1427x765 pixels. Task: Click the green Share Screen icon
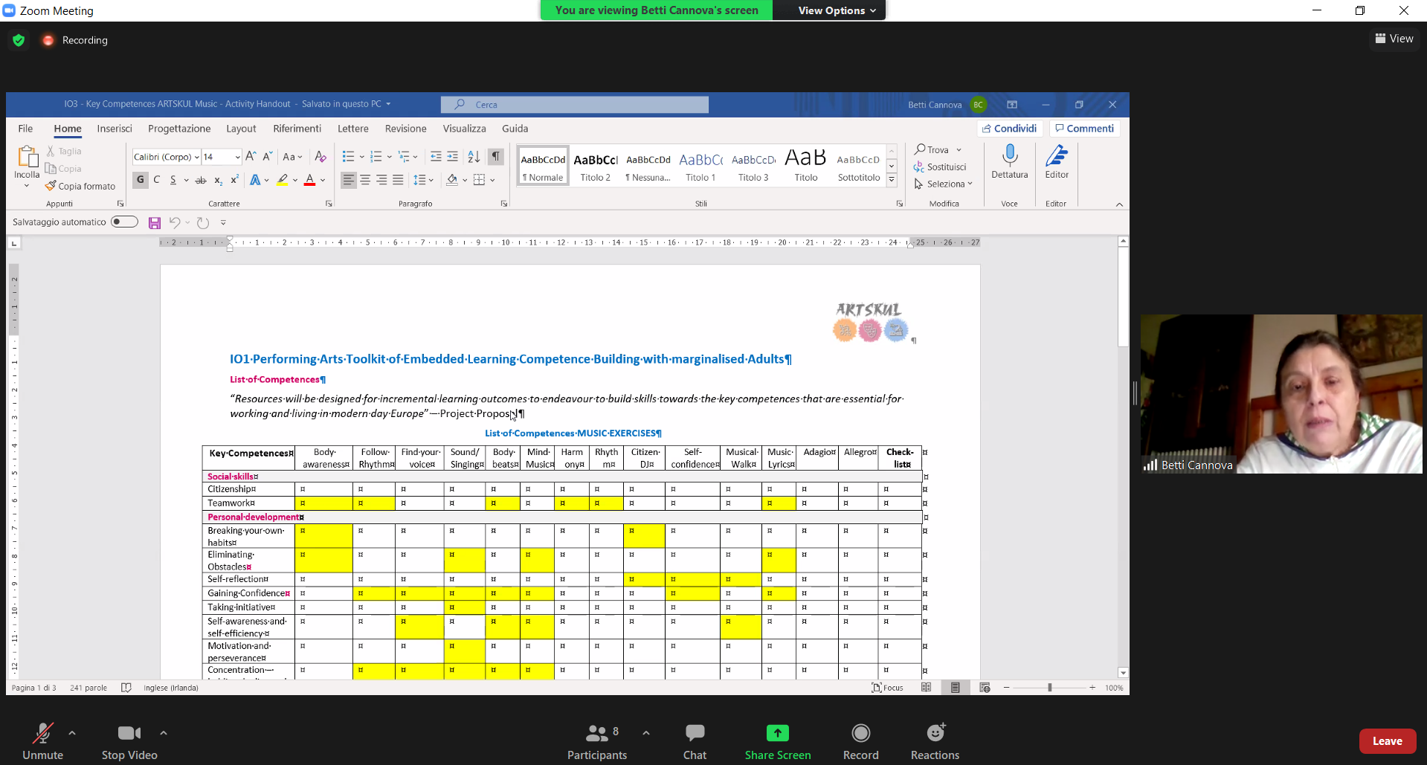tap(777, 734)
